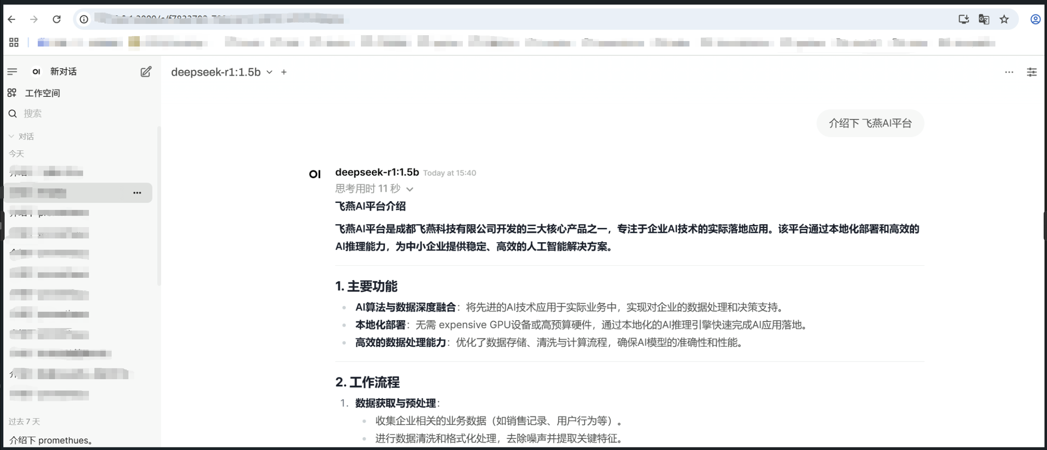Click the OI model avatar in response
Viewport: 1047px width, 450px height.
pyautogui.click(x=315, y=174)
